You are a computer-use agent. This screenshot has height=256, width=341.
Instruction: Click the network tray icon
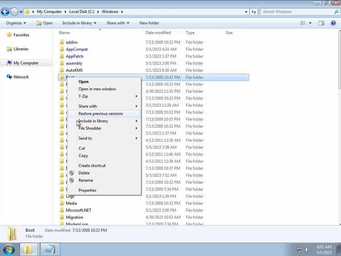pyautogui.click(x=299, y=250)
